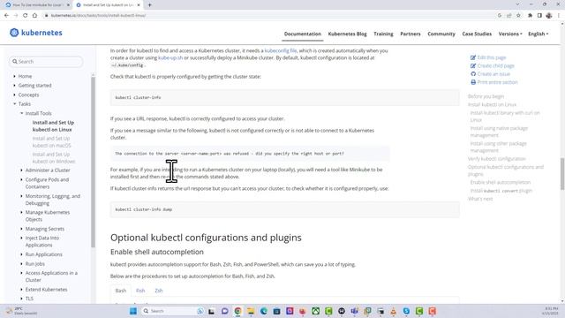Click the documentation Search field
This screenshot has width=565, height=318.
(46, 62)
